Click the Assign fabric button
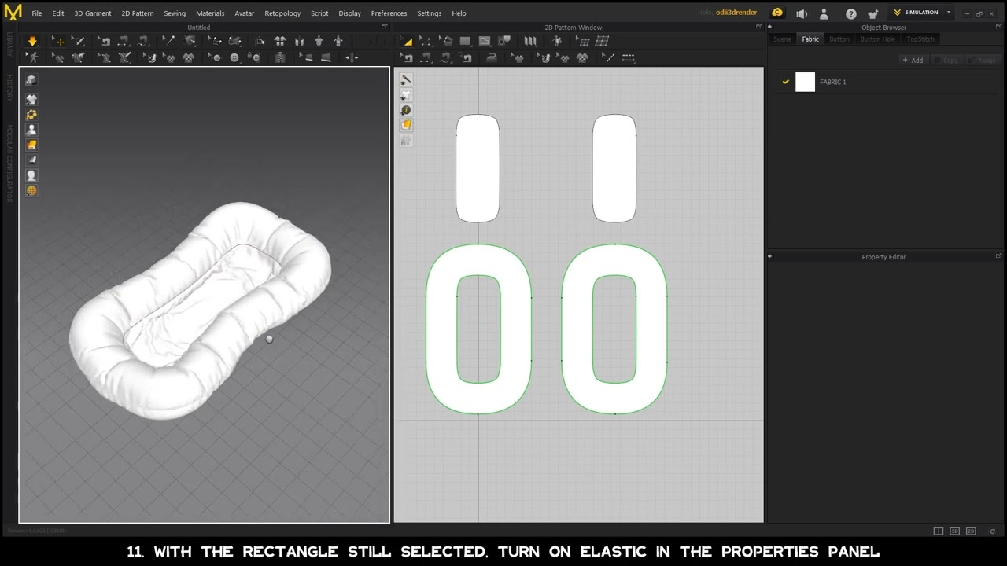 coord(983,61)
